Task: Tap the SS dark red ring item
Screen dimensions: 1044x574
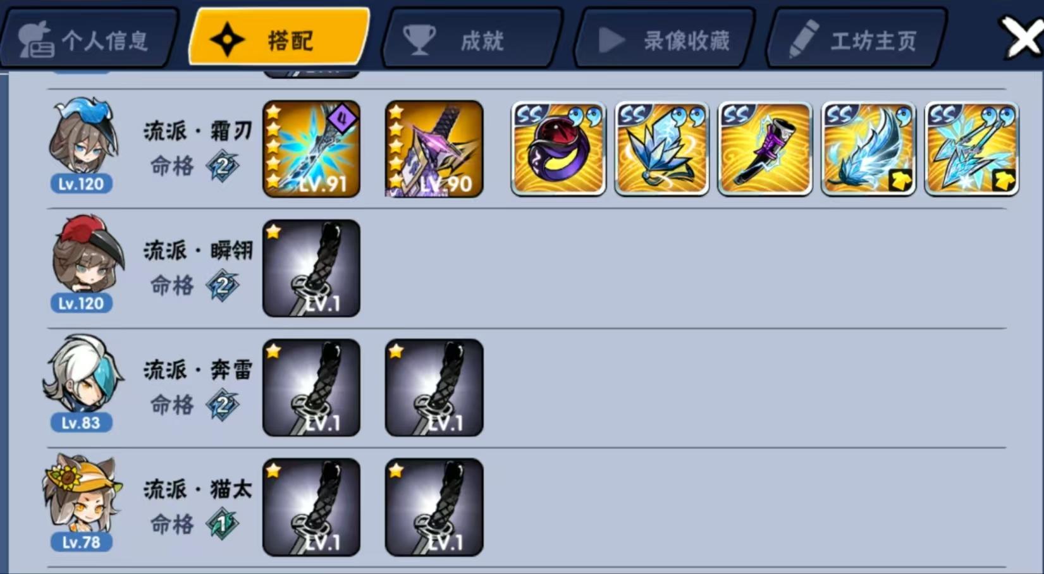Action: tap(558, 149)
